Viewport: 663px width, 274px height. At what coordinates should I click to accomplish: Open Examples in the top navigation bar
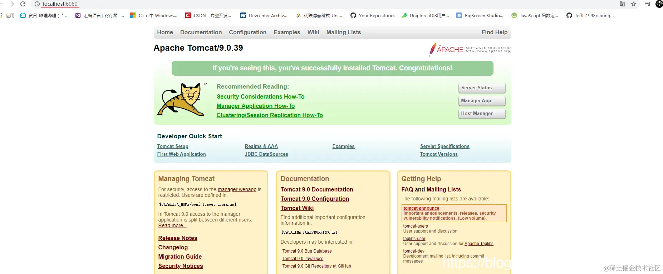[x=287, y=32]
